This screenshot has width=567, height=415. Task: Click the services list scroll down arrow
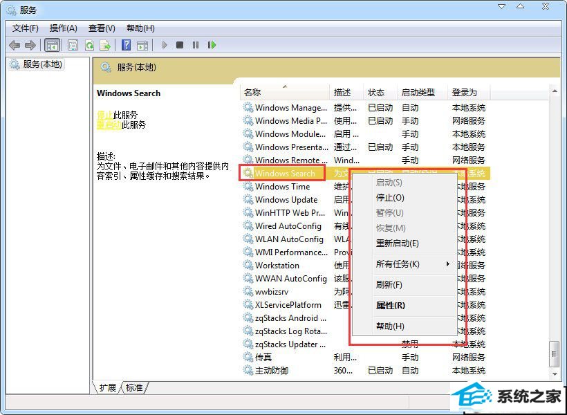555,374
